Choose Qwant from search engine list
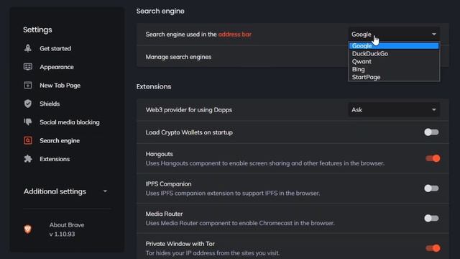460x259 pixels. tap(394, 62)
